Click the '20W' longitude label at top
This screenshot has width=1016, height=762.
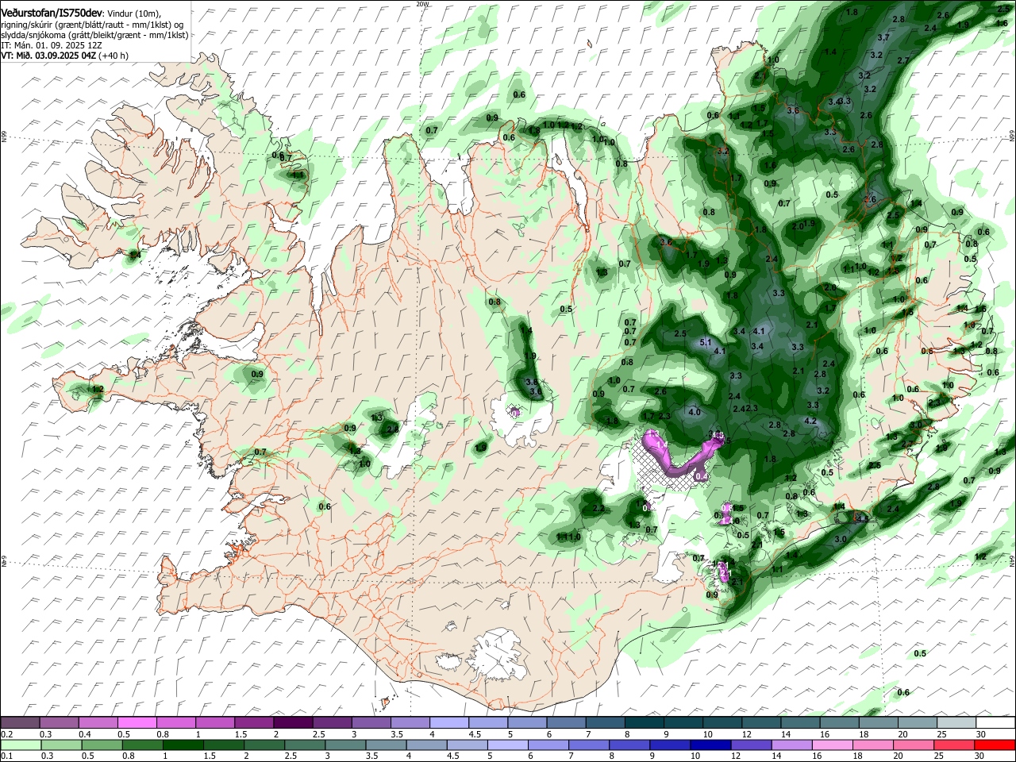pyautogui.click(x=422, y=4)
